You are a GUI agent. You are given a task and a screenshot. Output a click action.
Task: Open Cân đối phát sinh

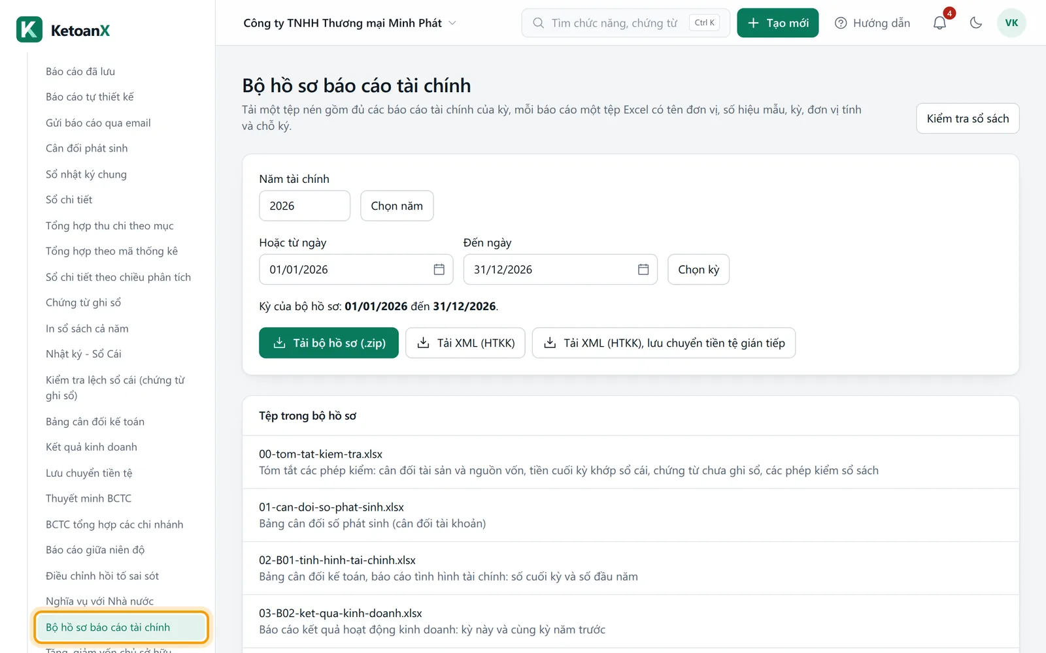[87, 148]
